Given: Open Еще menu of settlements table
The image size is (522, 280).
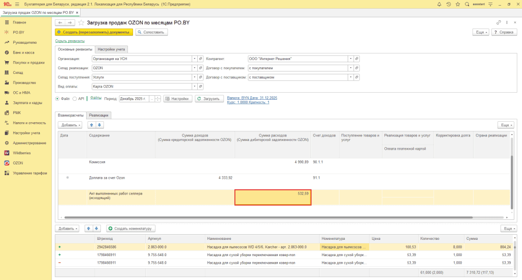Looking at the screenshot, I should (506, 125).
